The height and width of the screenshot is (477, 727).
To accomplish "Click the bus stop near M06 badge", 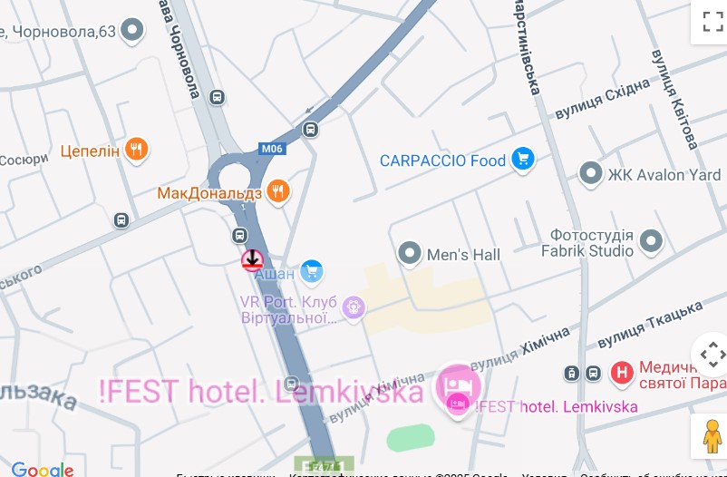I will [310, 130].
